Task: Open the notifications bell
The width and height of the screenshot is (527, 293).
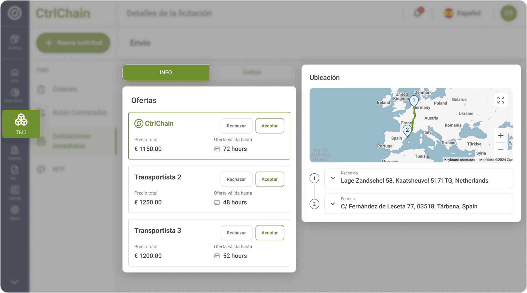Action: pyautogui.click(x=418, y=13)
